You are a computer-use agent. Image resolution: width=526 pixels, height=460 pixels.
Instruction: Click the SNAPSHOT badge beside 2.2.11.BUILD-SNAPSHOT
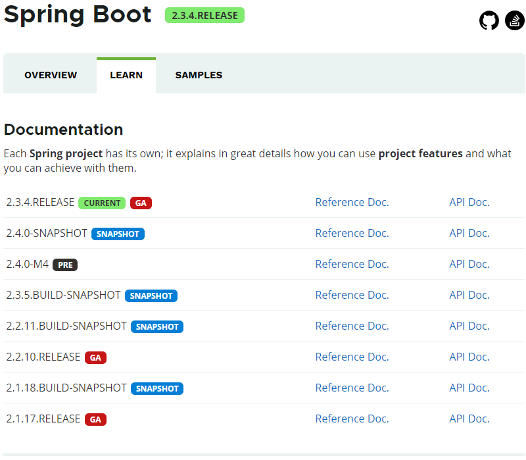coord(157,326)
